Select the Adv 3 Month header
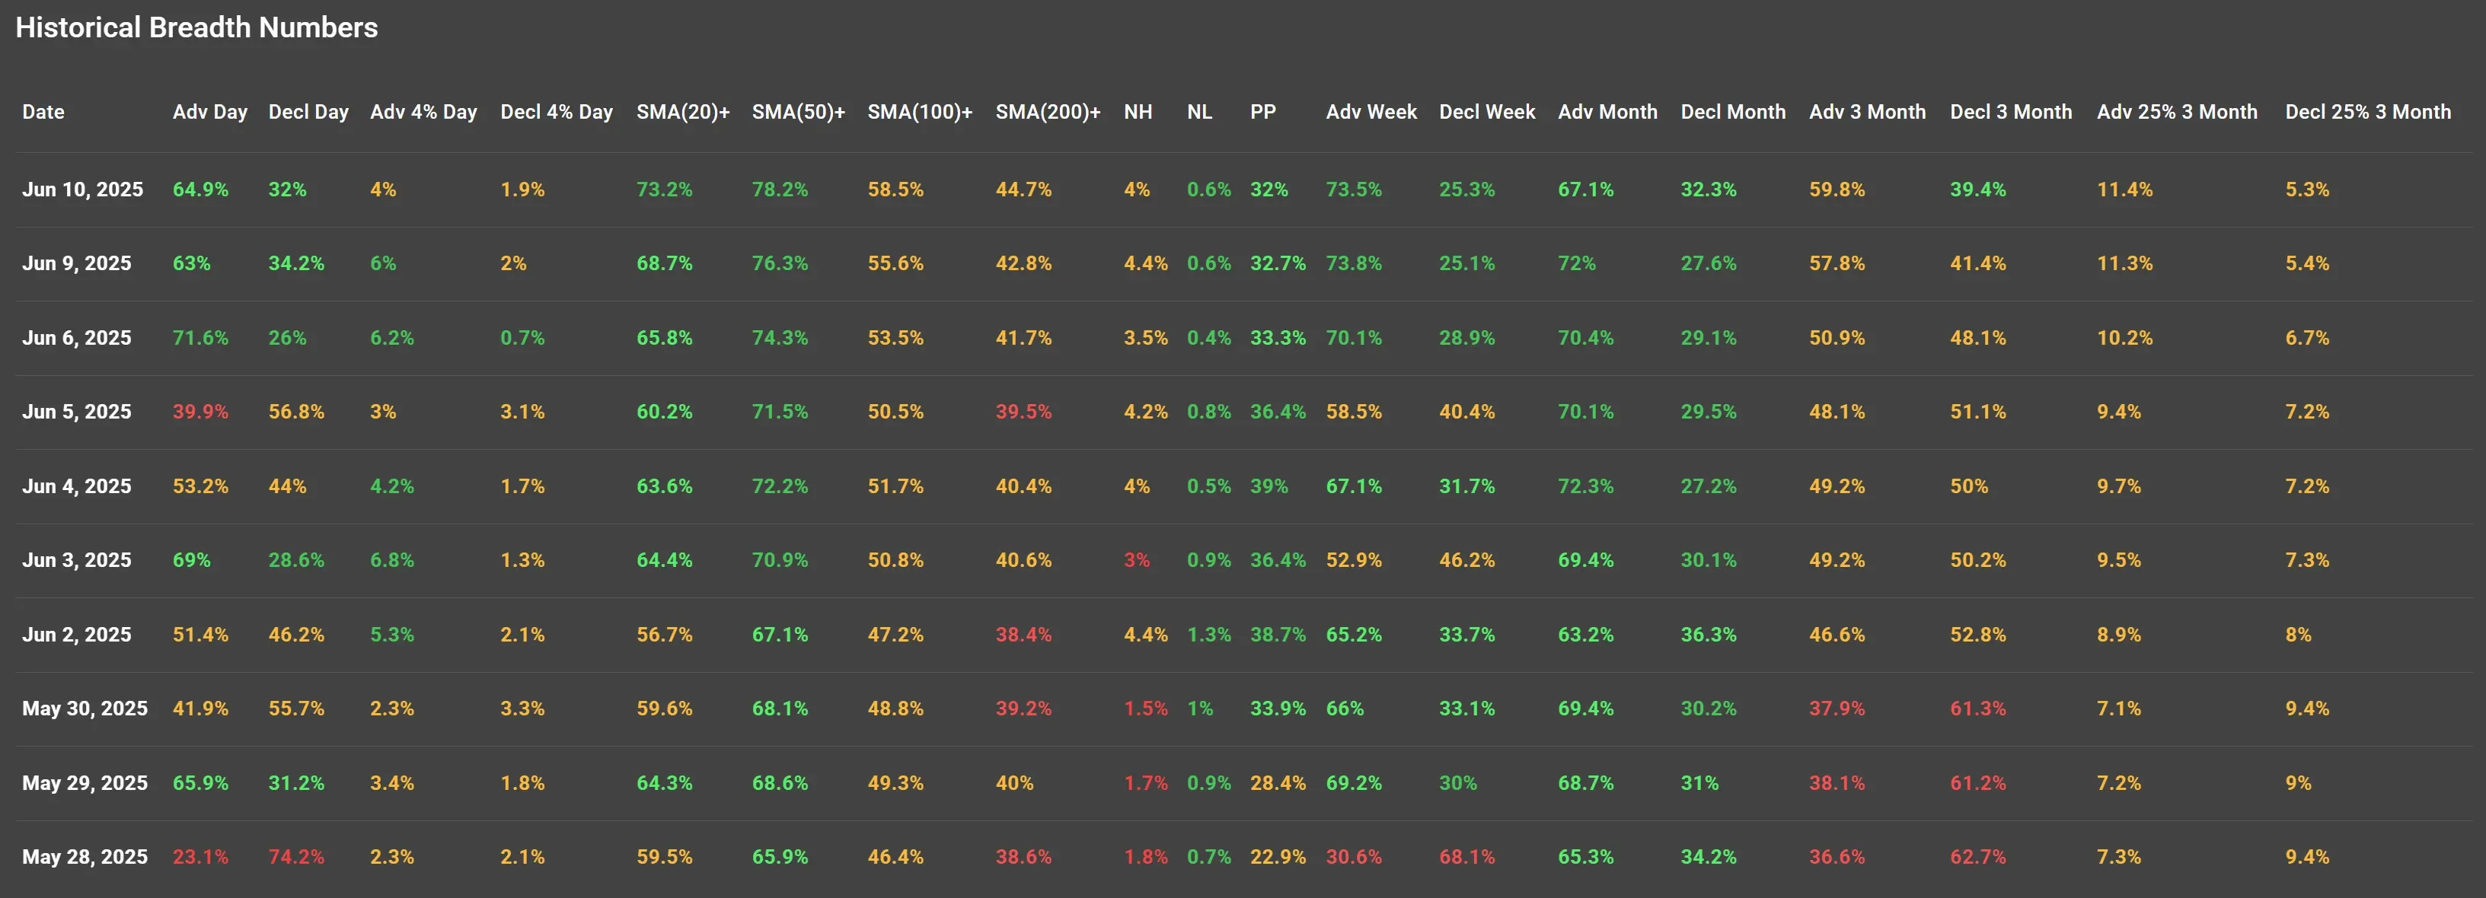This screenshot has width=2486, height=898. [1866, 112]
